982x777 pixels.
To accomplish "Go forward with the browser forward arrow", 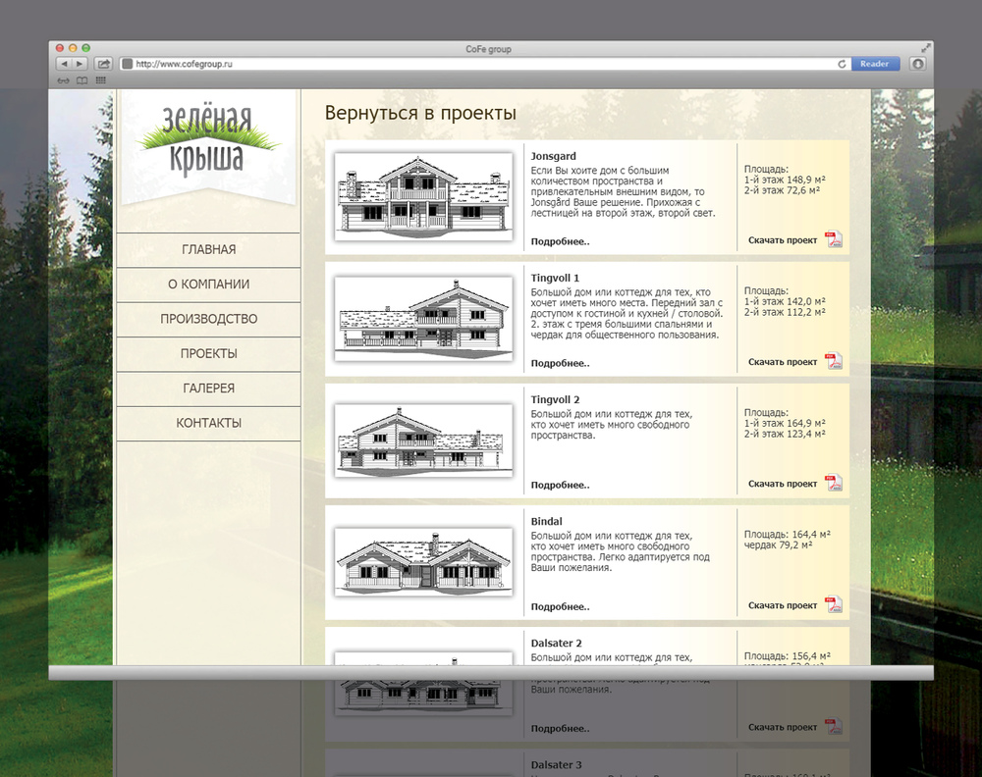I will (80, 64).
